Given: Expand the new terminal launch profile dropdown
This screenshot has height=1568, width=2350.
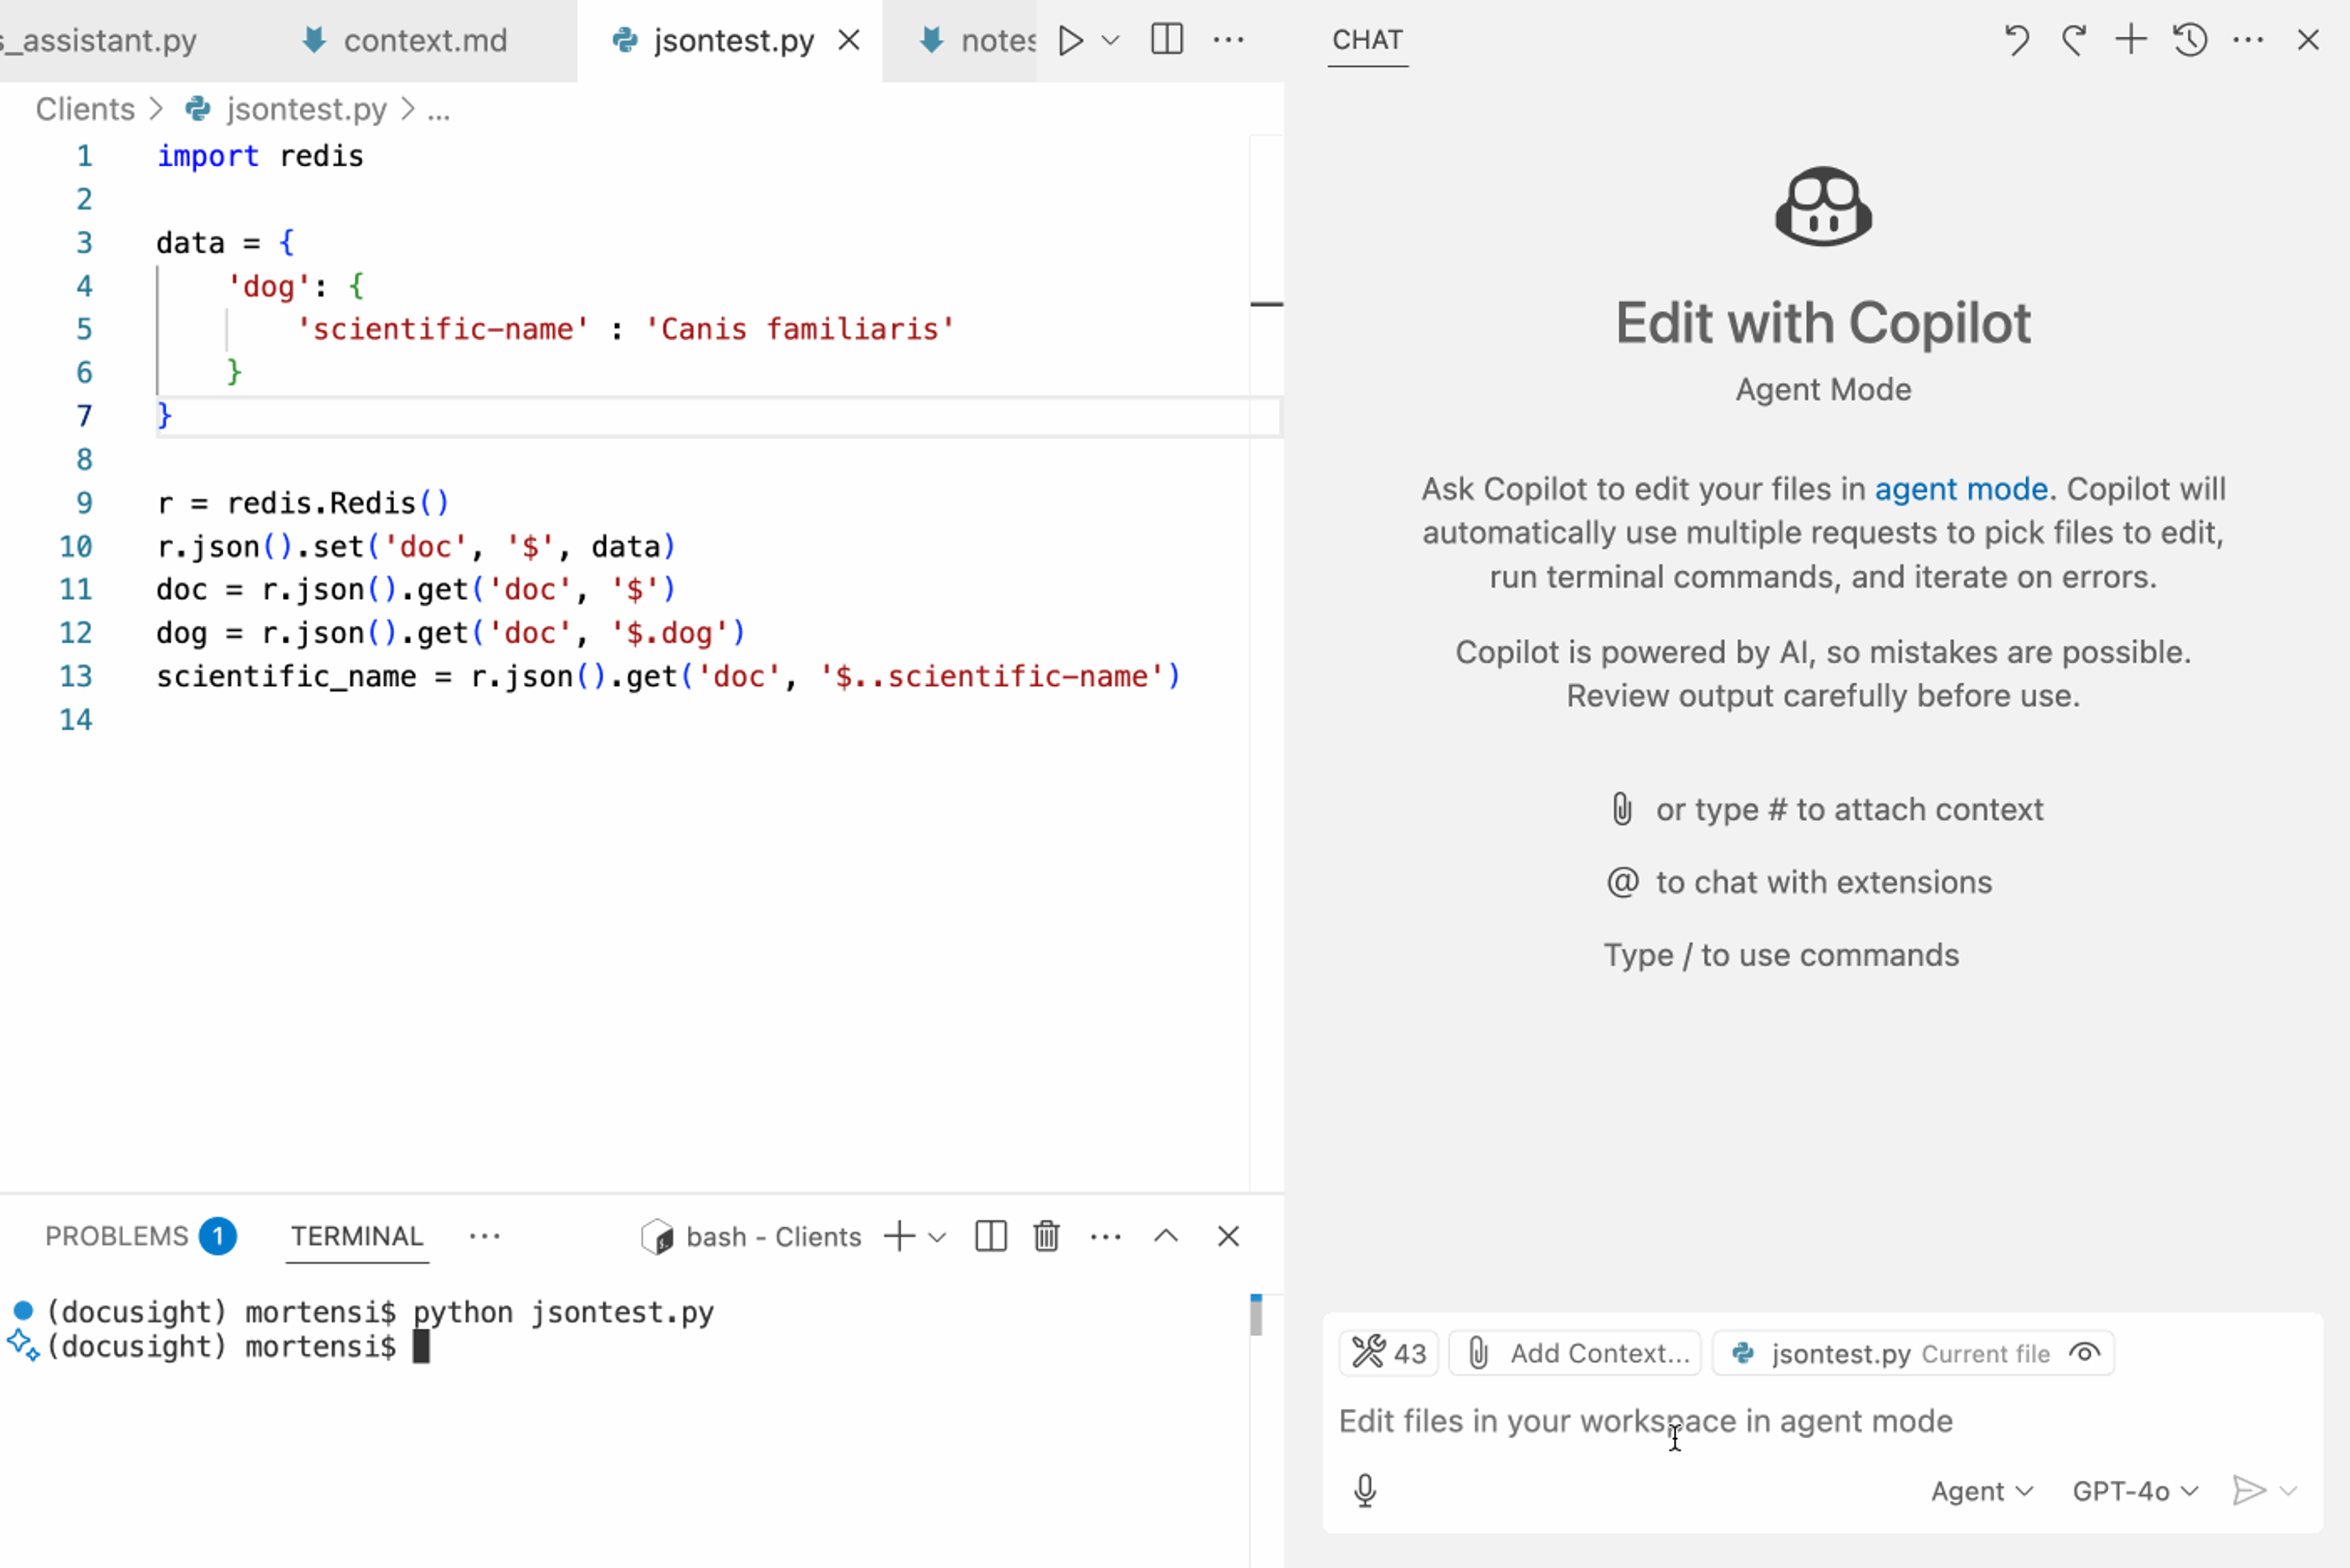Looking at the screenshot, I should point(938,1237).
